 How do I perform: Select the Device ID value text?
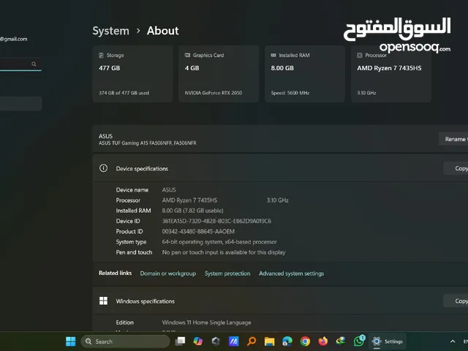[x=216, y=221]
